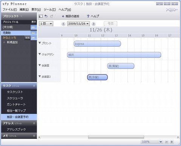The height and width of the screenshot is (146, 181).
Task: Go to the previous day arrow
Action: click(x=63, y=24)
